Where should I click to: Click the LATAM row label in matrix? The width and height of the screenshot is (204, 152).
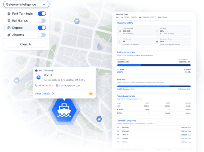(120, 113)
